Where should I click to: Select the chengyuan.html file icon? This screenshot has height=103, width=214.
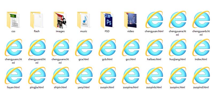[x=154, y=19]
